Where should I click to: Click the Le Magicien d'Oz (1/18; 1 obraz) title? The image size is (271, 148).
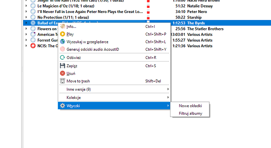[66, 6]
